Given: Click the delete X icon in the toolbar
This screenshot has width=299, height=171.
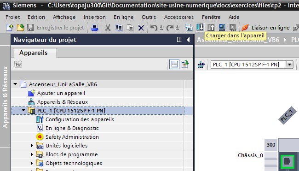Looking at the screenshot, I should (141, 28).
